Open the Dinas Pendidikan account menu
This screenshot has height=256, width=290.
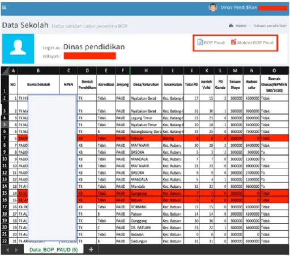coord(238,7)
